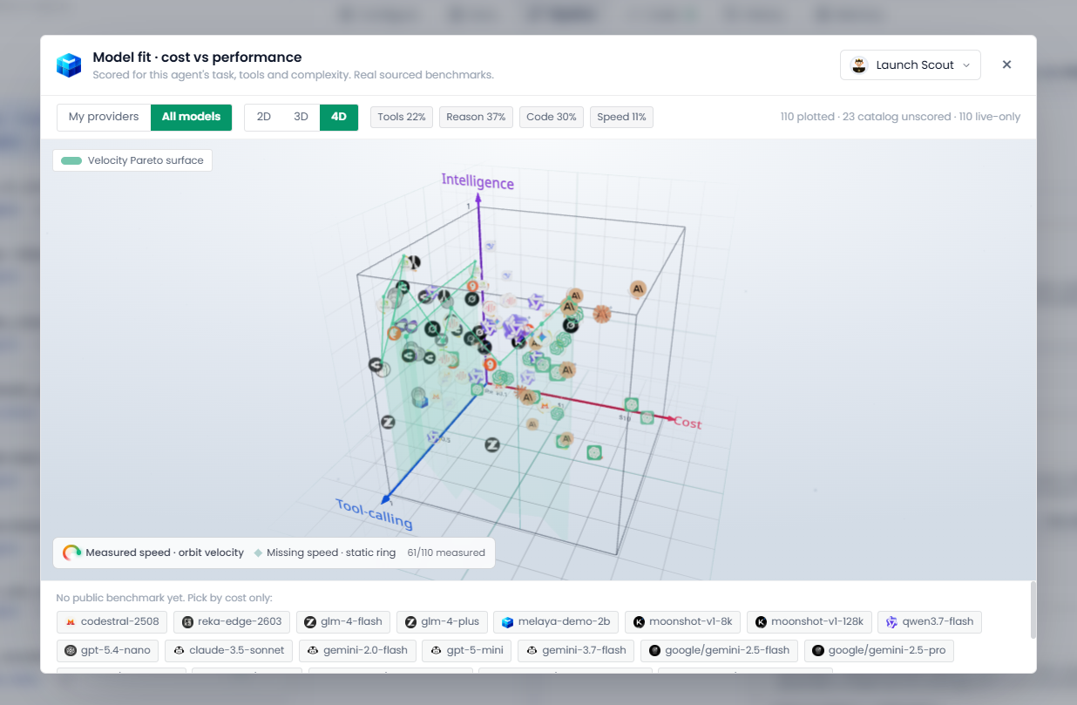Click the 61/110 measured count

(x=446, y=552)
